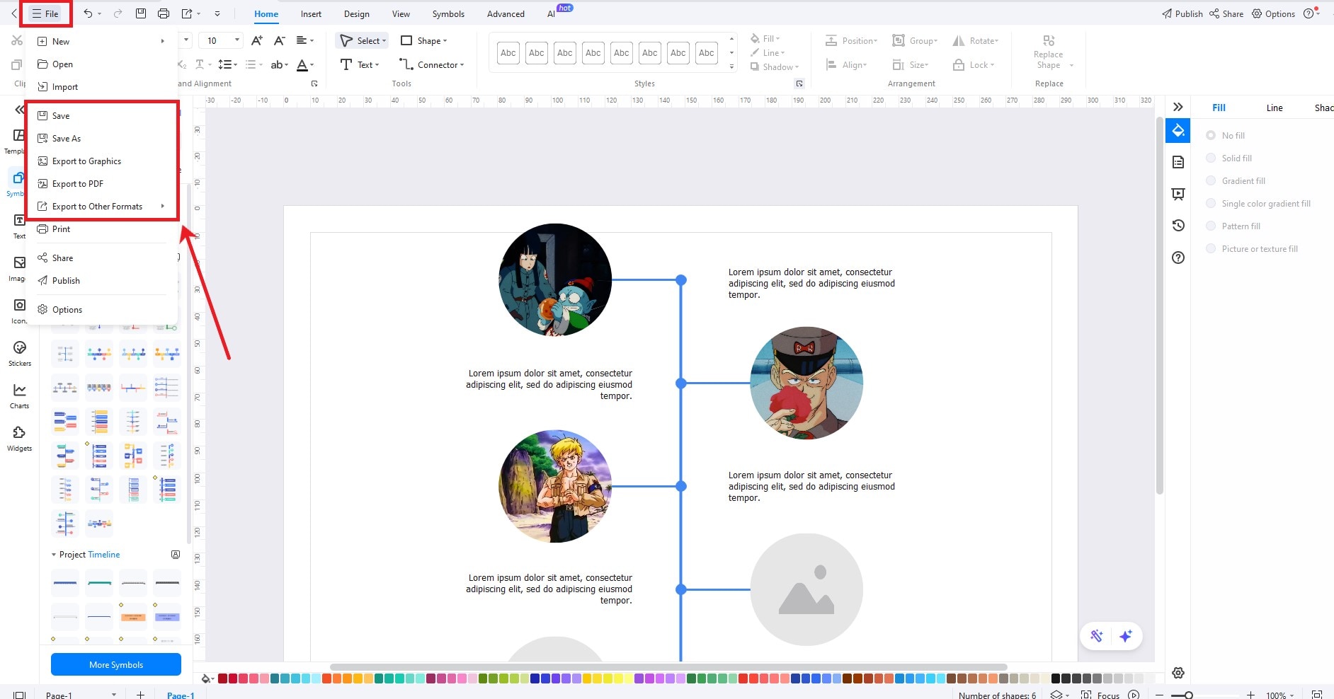The width and height of the screenshot is (1334, 699).
Task: Click the Redo arrow icon
Action: 118,13
